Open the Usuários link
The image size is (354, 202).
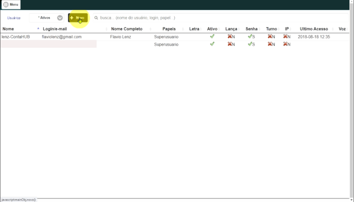[14, 18]
